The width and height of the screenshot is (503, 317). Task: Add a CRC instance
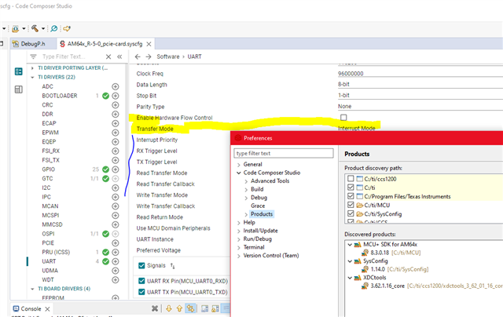click(116, 105)
